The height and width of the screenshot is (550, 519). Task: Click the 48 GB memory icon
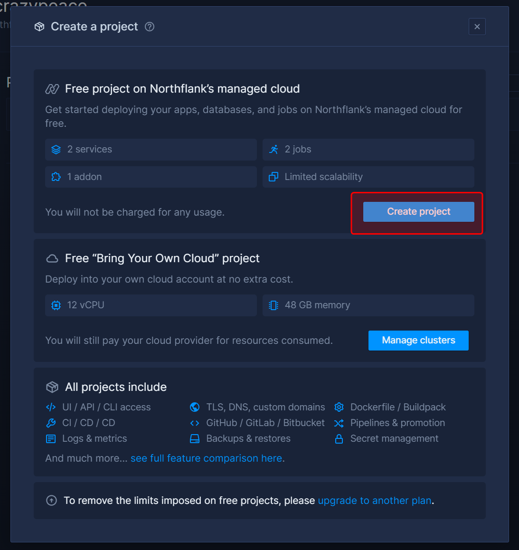click(274, 305)
